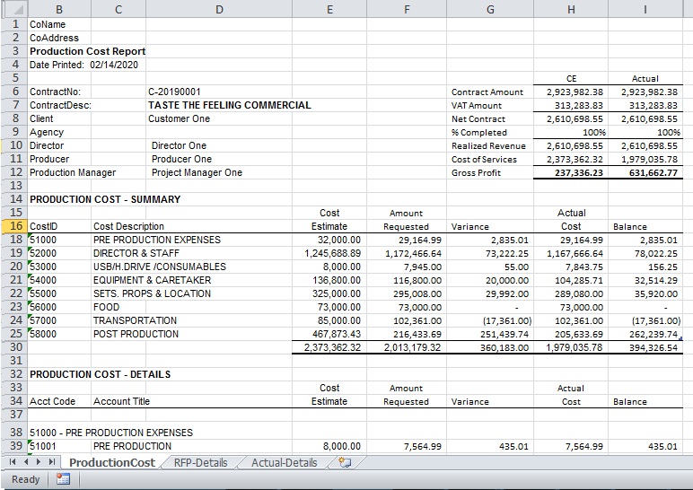This screenshot has width=693, height=490.
Task: Click the TASTE THE FEELING COMMERCIAL cell
Action: coord(229,105)
